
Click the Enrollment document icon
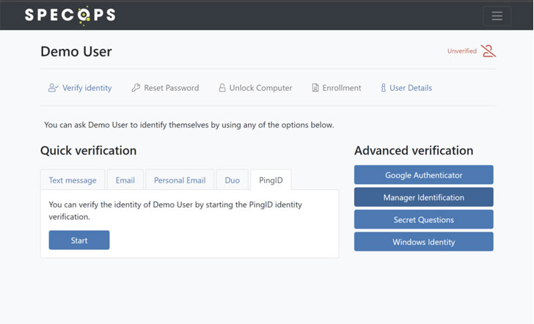point(315,88)
